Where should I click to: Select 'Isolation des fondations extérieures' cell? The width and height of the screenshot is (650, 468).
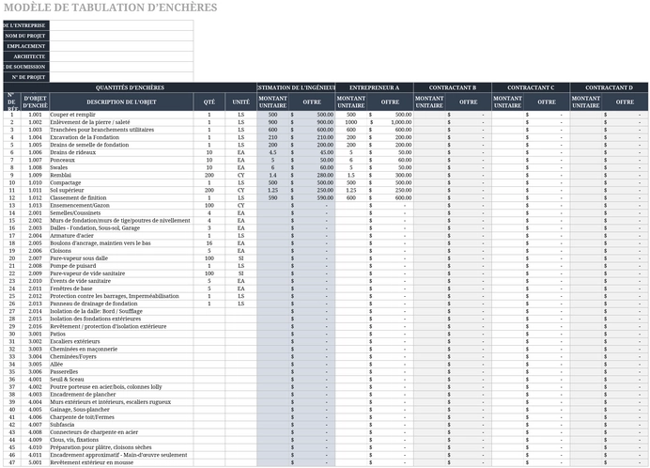coord(121,319)
